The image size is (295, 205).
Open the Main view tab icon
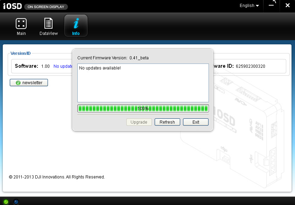tap(21, 24)
